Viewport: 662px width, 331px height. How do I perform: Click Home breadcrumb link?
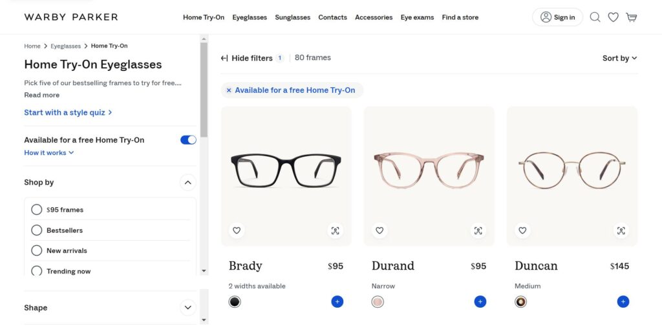[32, 46]
